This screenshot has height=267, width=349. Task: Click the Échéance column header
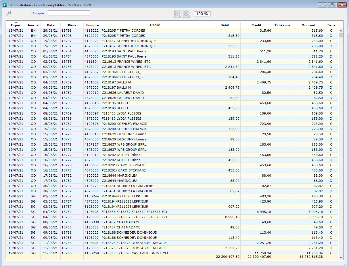pos(282,25)
